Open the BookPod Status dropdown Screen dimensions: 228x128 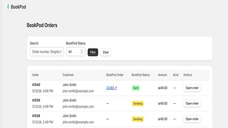[x=76, y=52]
